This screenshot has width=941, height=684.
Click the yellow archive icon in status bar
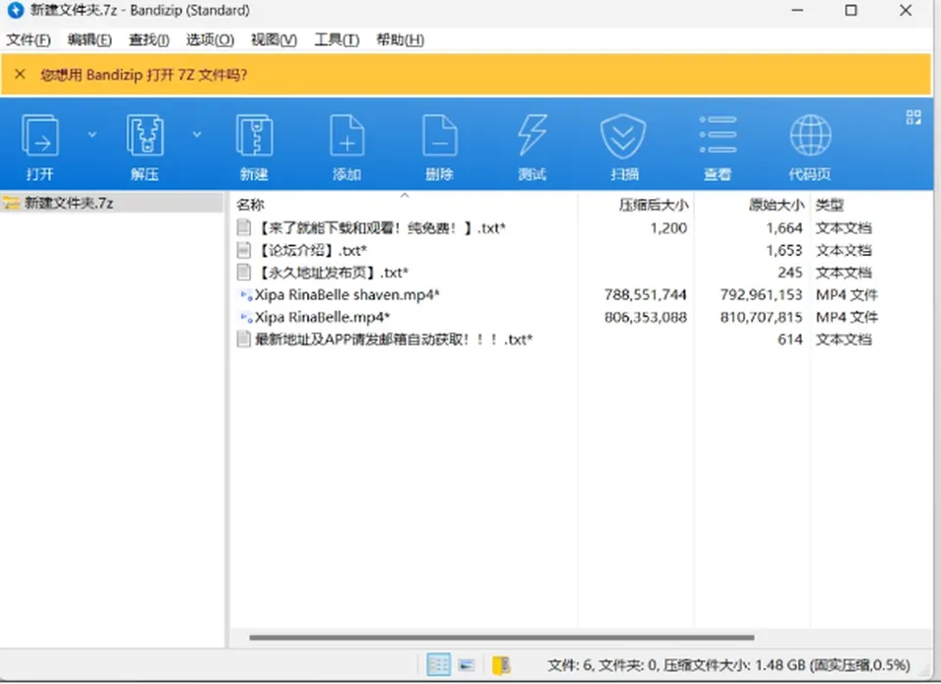(501, 664)
